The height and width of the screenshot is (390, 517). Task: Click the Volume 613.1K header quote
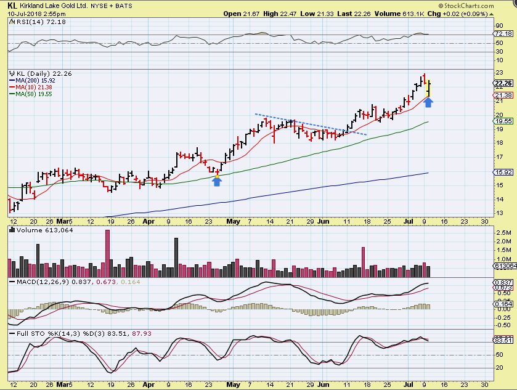pos(399,14)
